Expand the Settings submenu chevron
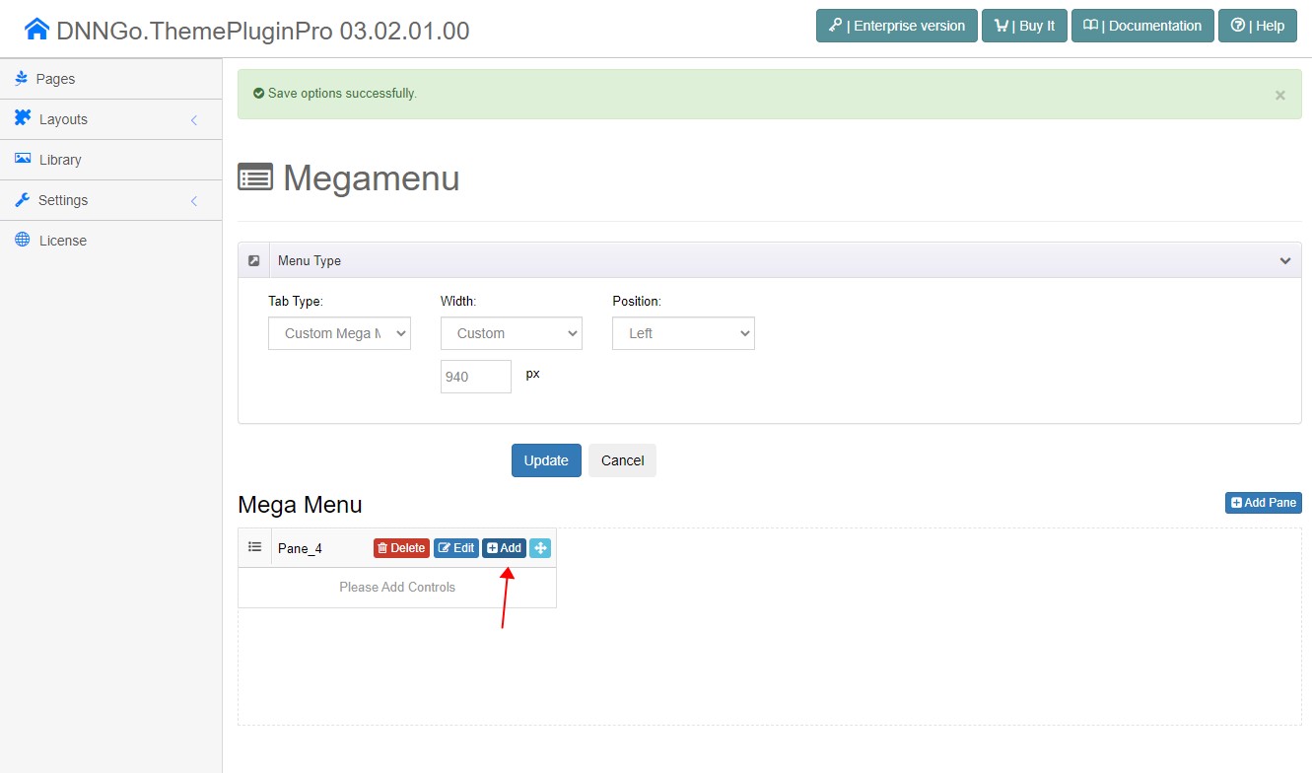The image size is (1312, 773). click(x=194, y=201)
